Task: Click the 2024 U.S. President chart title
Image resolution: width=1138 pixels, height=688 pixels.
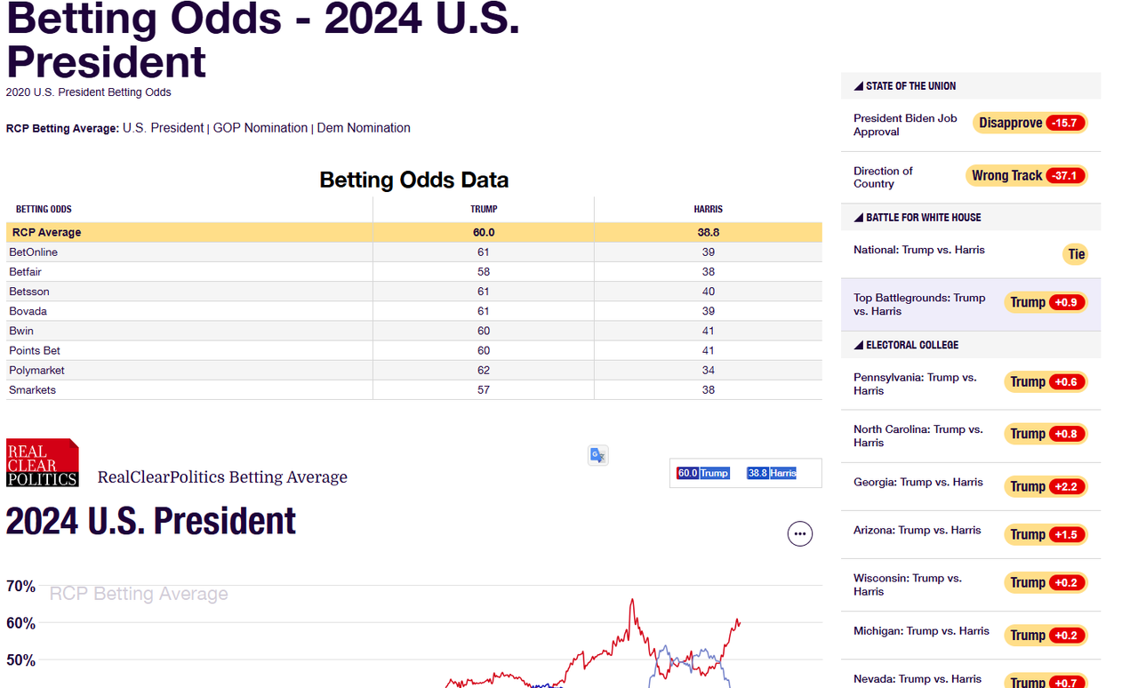Action: point(151,522)
